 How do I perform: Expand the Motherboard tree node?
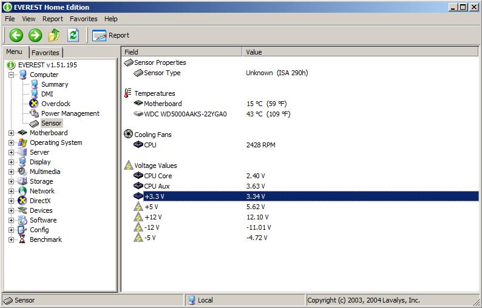11,133
